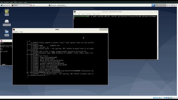The image size is (178, 100).
Task: Focus the Terminal command area
Action: tap(115, 37)
